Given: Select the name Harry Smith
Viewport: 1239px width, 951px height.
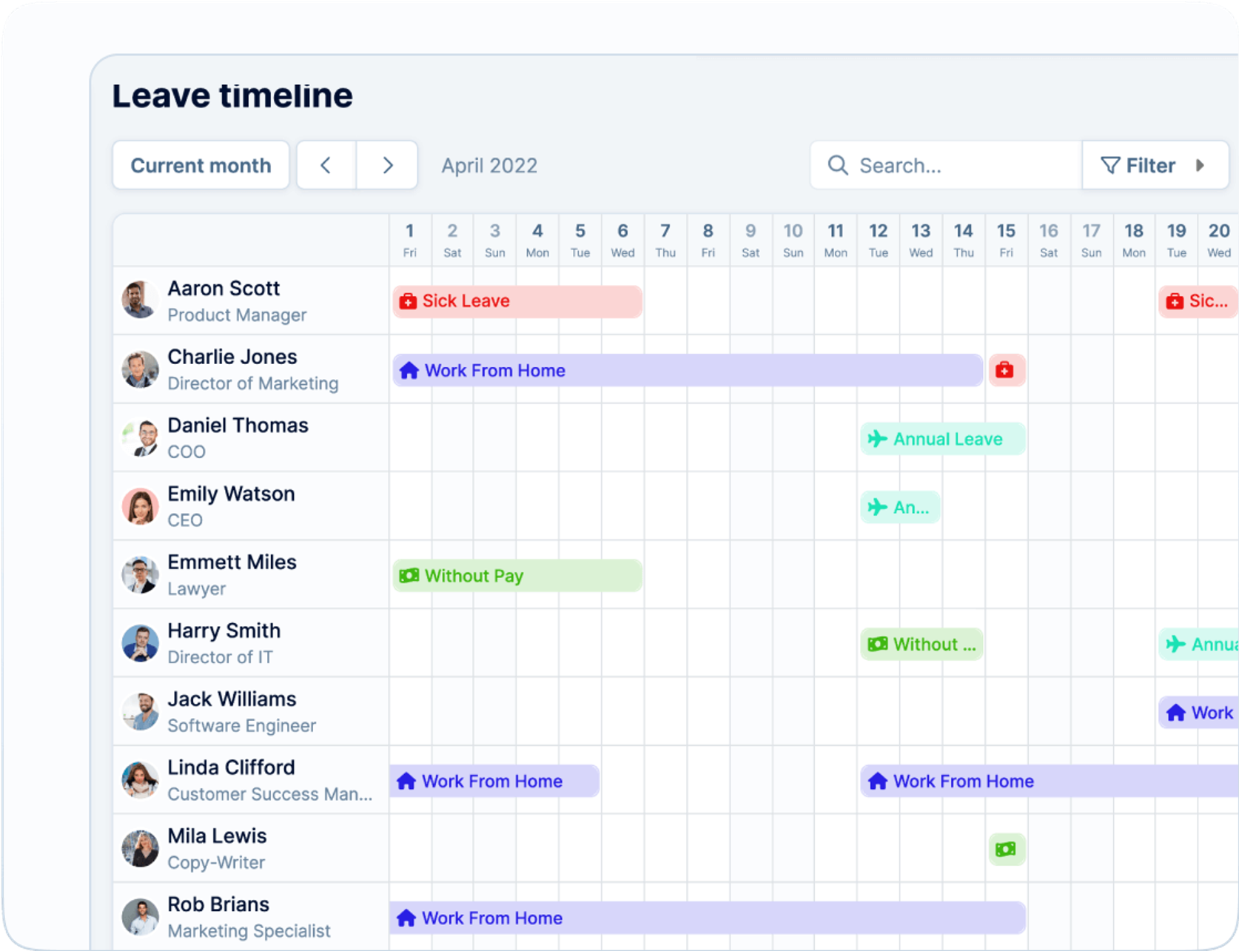Looking at the screenshot, I should click(224, 631).
